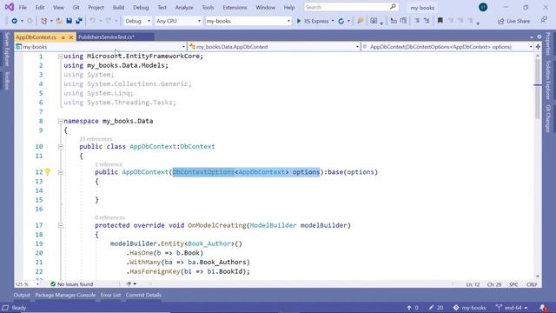Click the browser refresh icon

point(341,21)
